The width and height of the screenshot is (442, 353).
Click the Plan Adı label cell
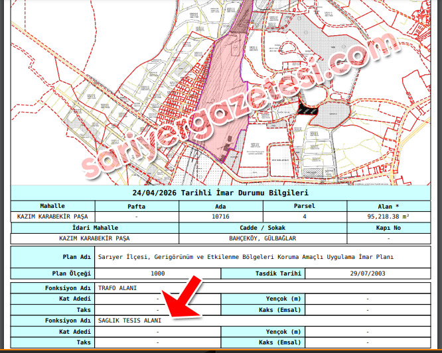53,256
